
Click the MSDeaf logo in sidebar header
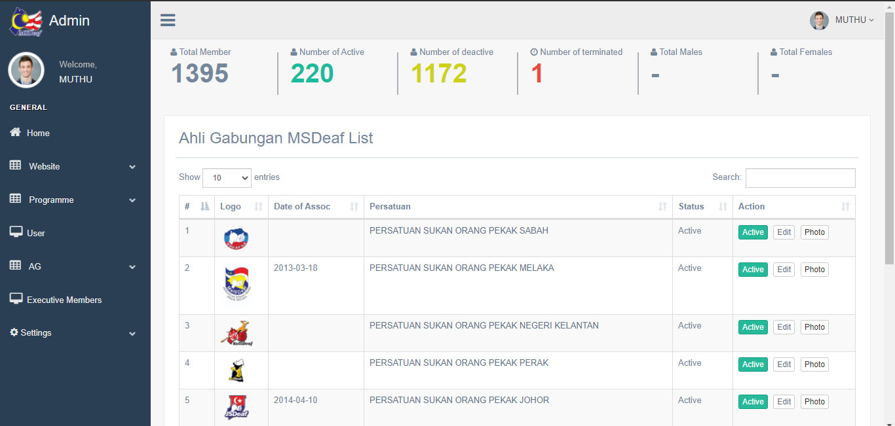(x=26, y=21)
